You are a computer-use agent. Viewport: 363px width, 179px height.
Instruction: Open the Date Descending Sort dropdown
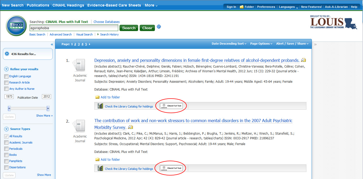(x=229, y=44)
